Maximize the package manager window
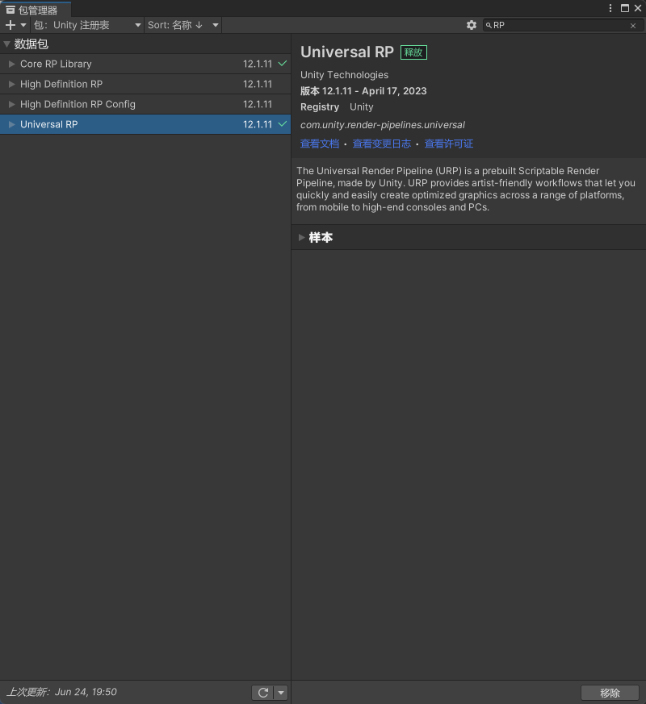Viewport: 646px width, 704px height. click(624, 8)
